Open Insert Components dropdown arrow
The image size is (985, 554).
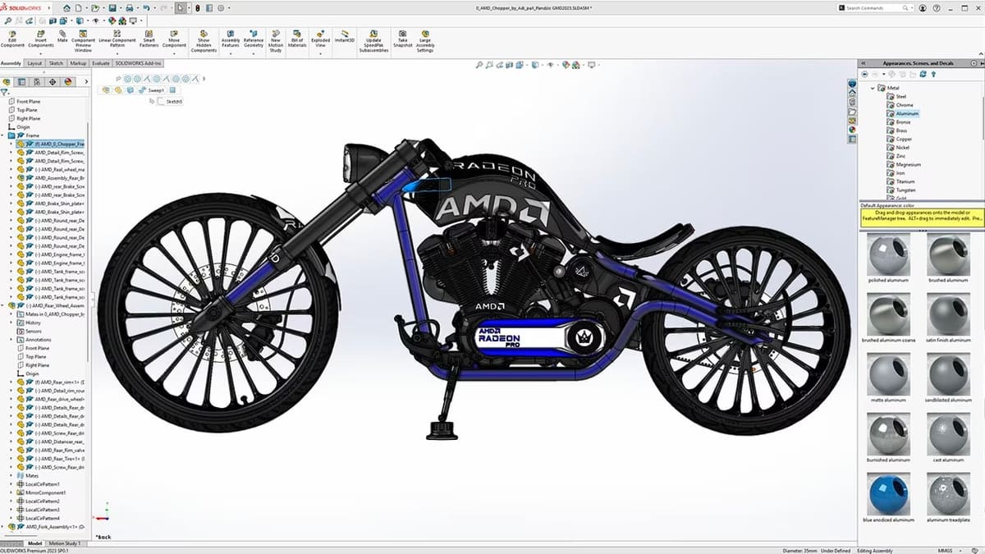click(x=41, y=55)
